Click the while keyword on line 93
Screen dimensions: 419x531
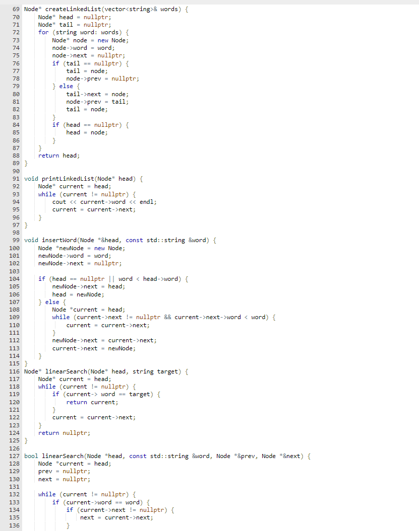(x=47, y=194)
